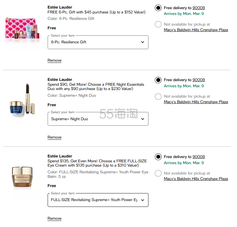Viewport: 237px width, 227px height.
Task: Remove the full-size eye balm item
Action: tap(54, 218)
